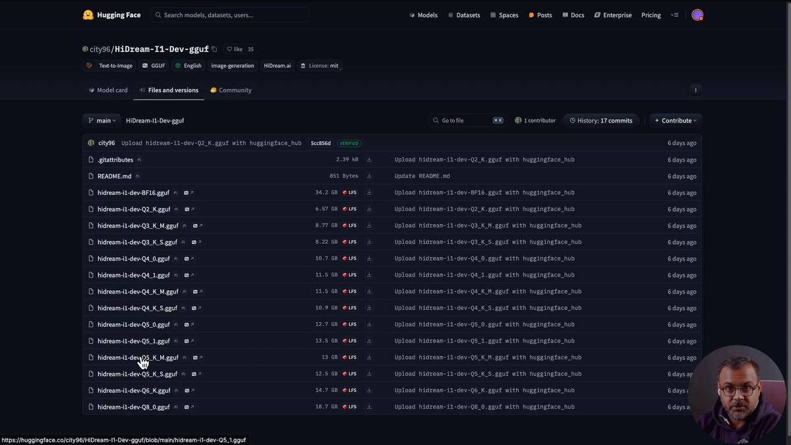This screenshot has height=445, width=791.
Task: Open Spaces from the top navigation
Action: [x=504, y=15]
